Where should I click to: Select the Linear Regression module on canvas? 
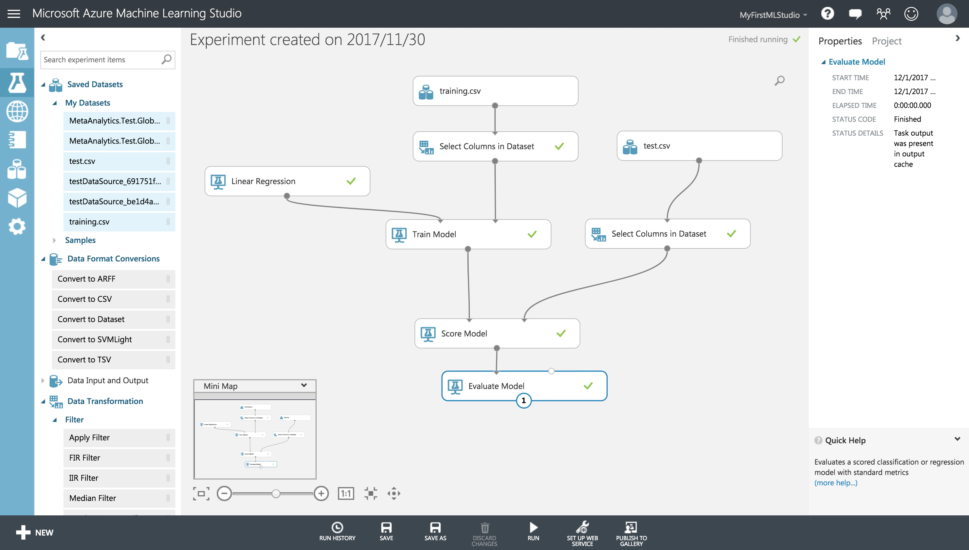[x=287, y=181]
